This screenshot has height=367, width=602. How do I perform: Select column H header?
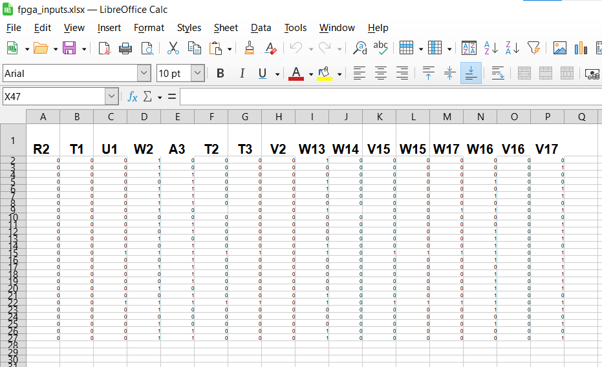pyautogui.click(x=278, y=116)
